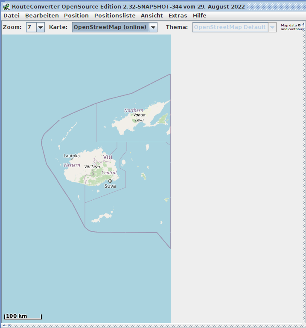Click the Suva city marker on map
Screen dimensions: 306x328
coord(110,181)
